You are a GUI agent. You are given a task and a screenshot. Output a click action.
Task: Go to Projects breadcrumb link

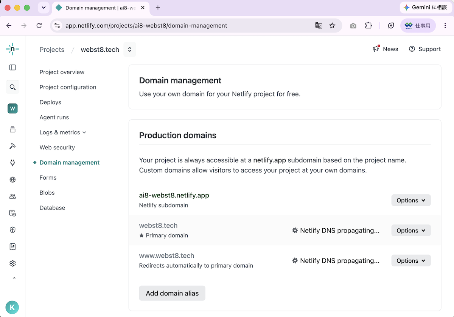(x=52, y=49)
